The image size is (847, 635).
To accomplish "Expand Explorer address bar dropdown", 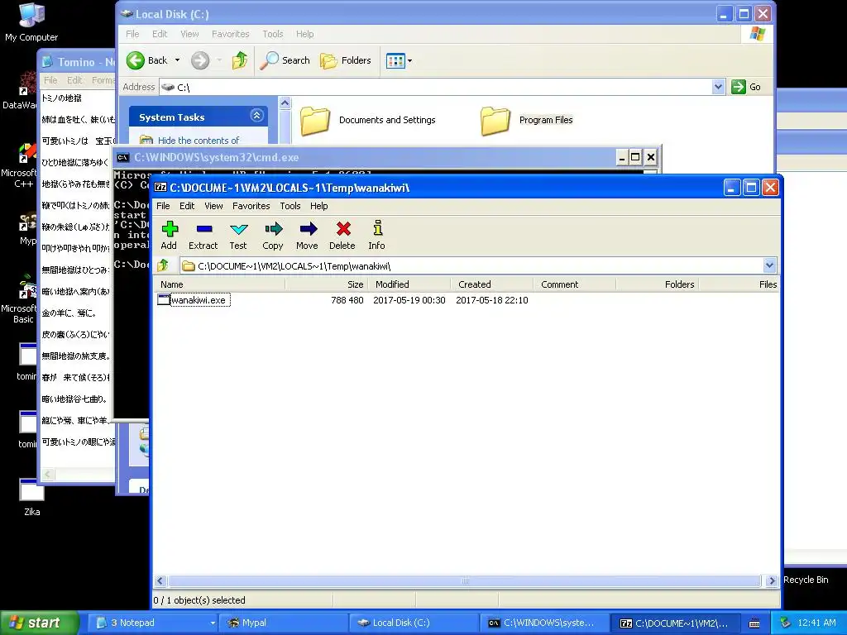I will click(x=718, y=87).
